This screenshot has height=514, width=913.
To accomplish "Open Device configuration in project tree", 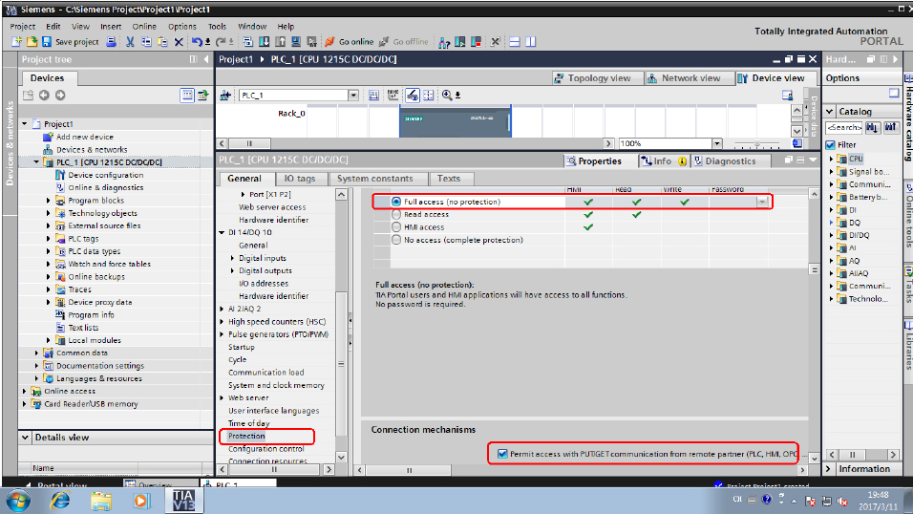I will pyautogui.click(x=105, y=175).
